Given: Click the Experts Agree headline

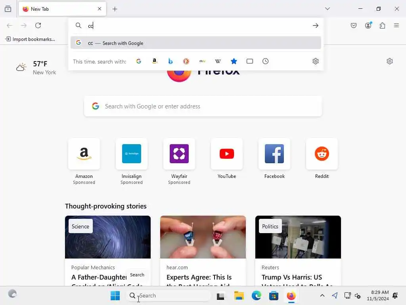Looking at the screenshot, I should pyautogui.click(x=199, y=280).
